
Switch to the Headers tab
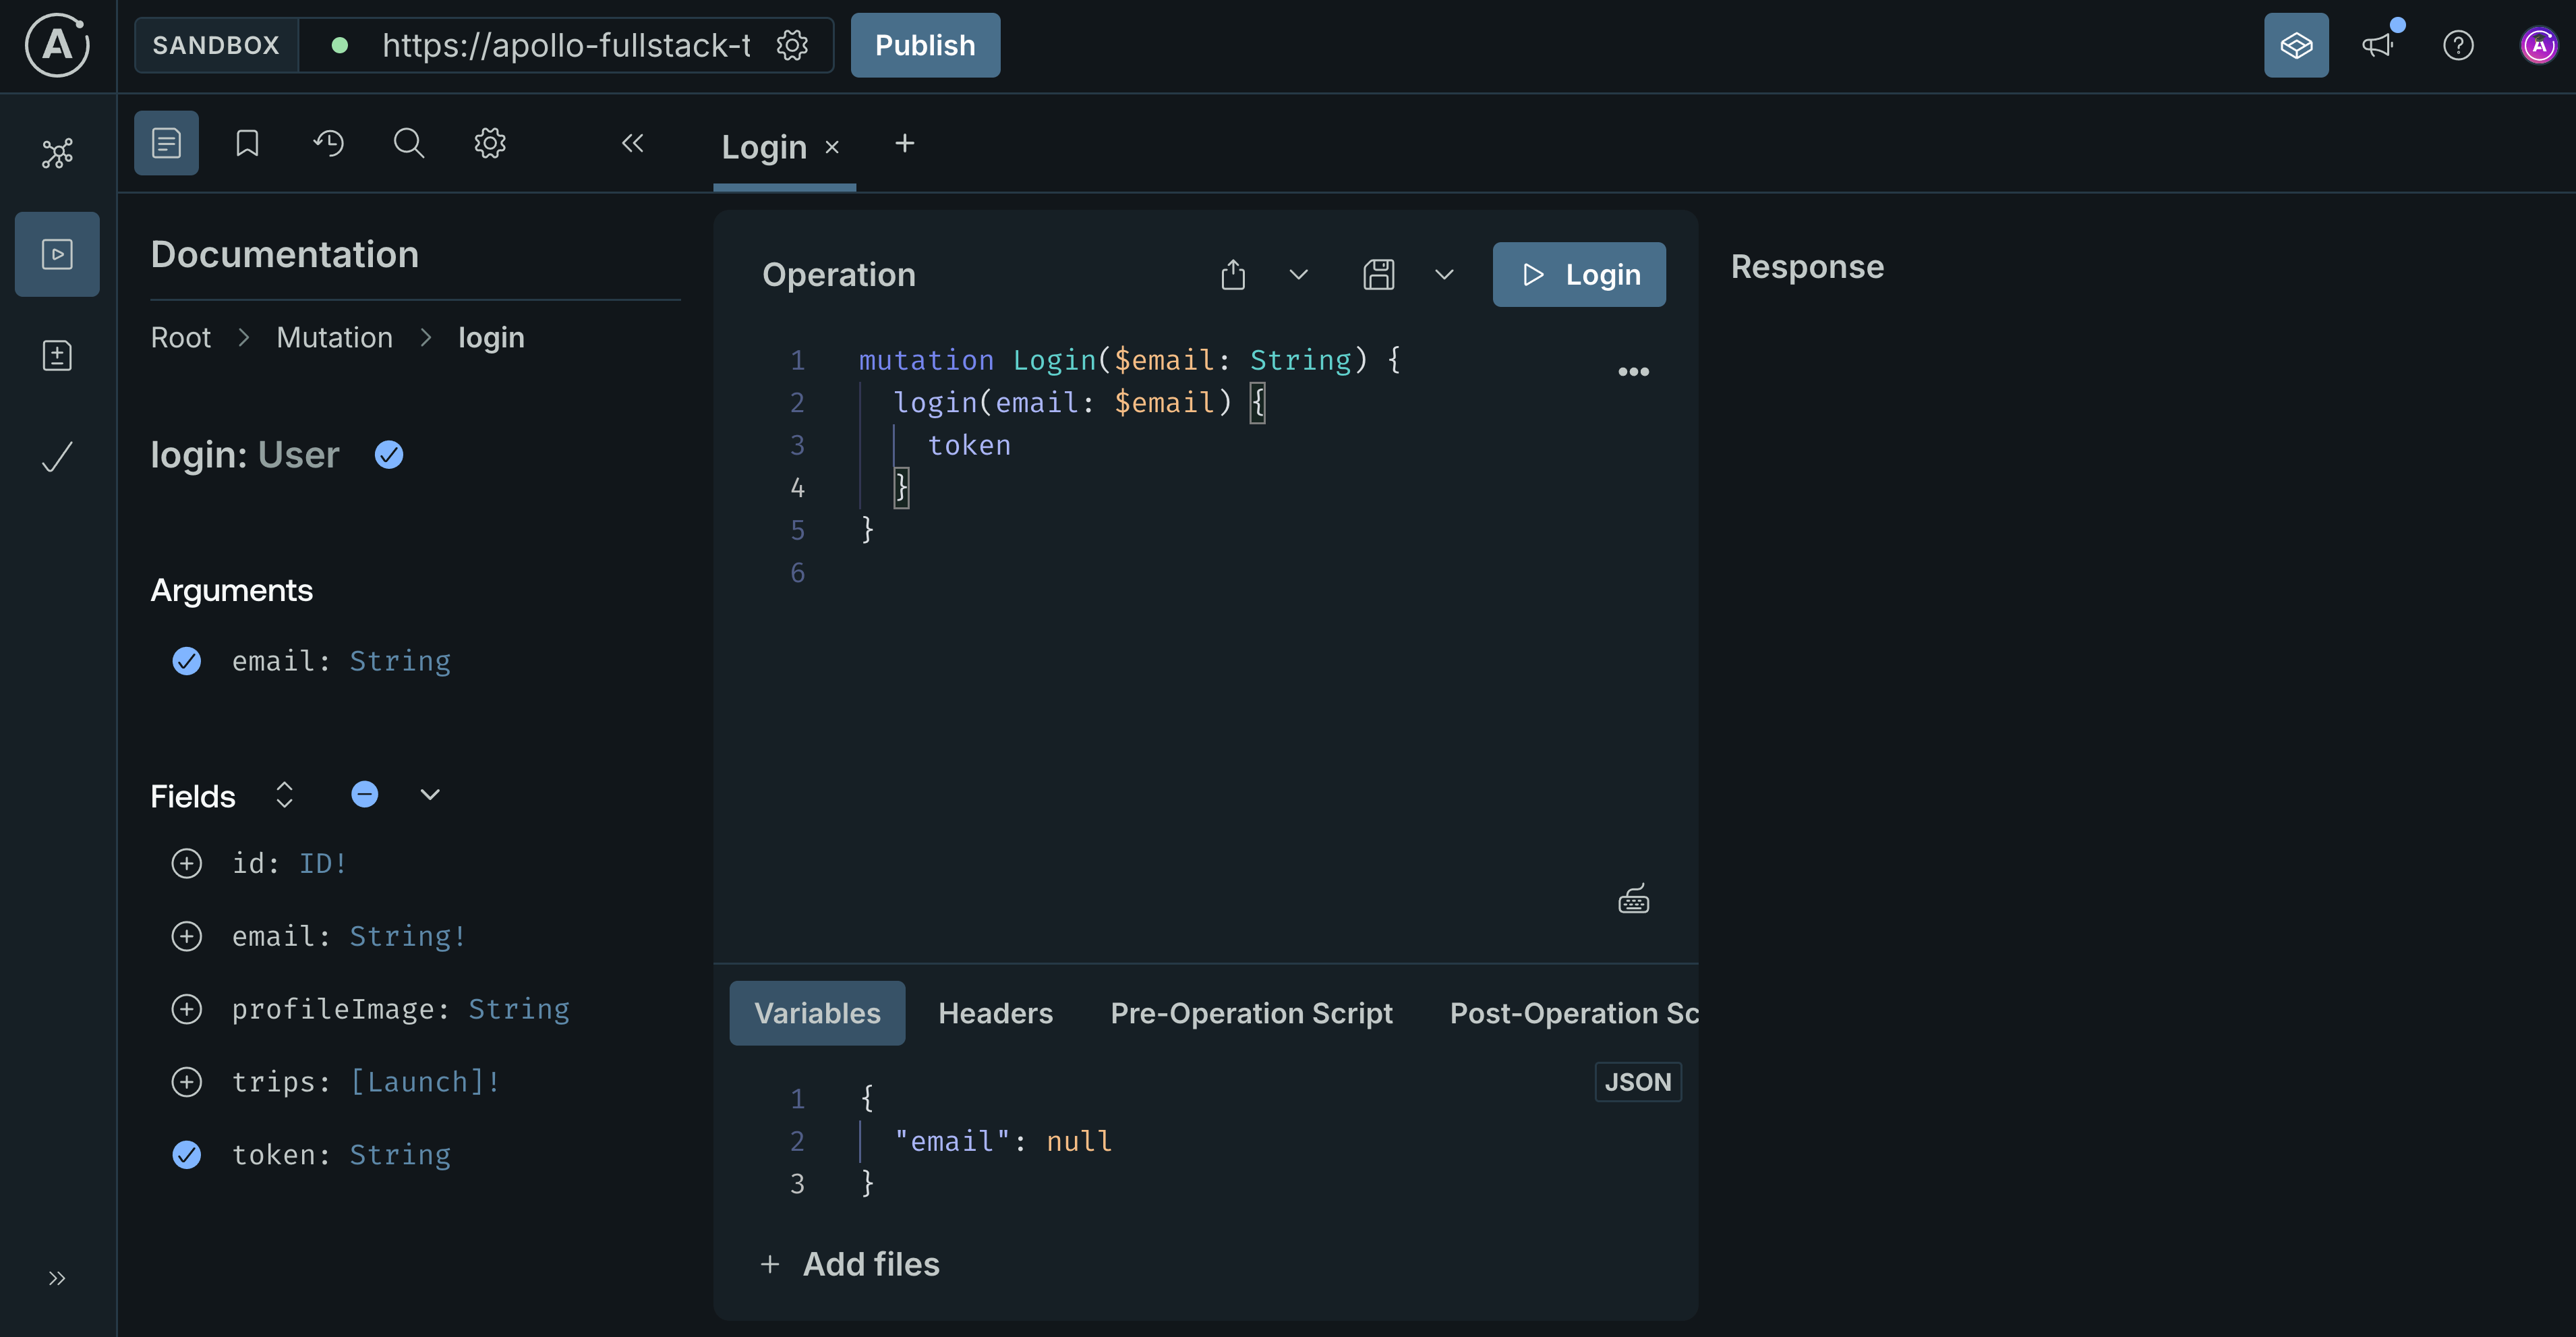click(995, 1013)
